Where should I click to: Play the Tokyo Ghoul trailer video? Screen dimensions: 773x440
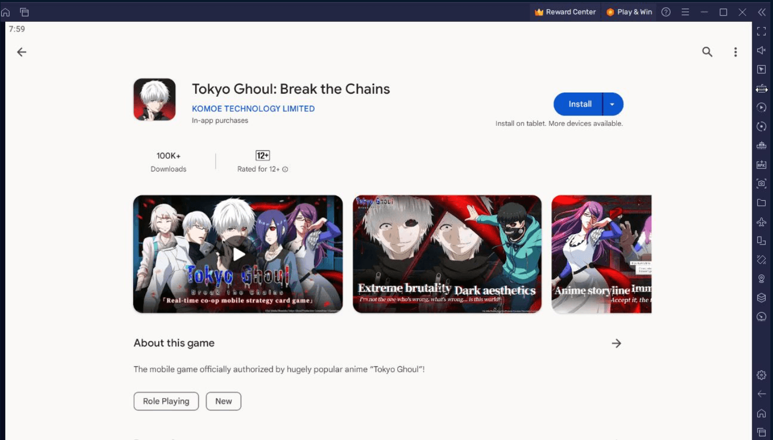[238, 254]
